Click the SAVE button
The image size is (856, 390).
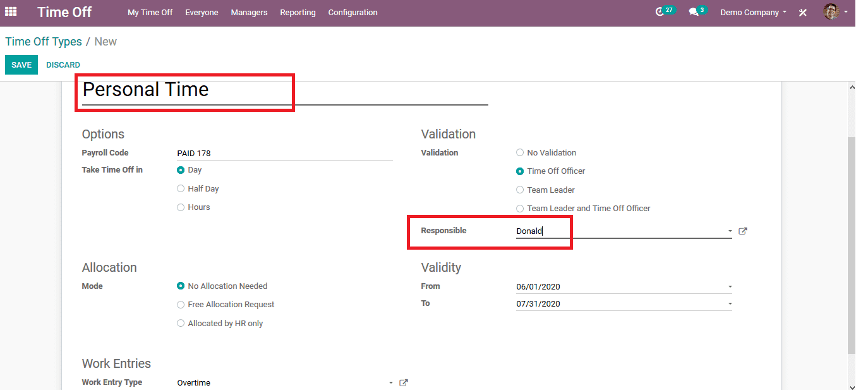click(x=21, y=65)
